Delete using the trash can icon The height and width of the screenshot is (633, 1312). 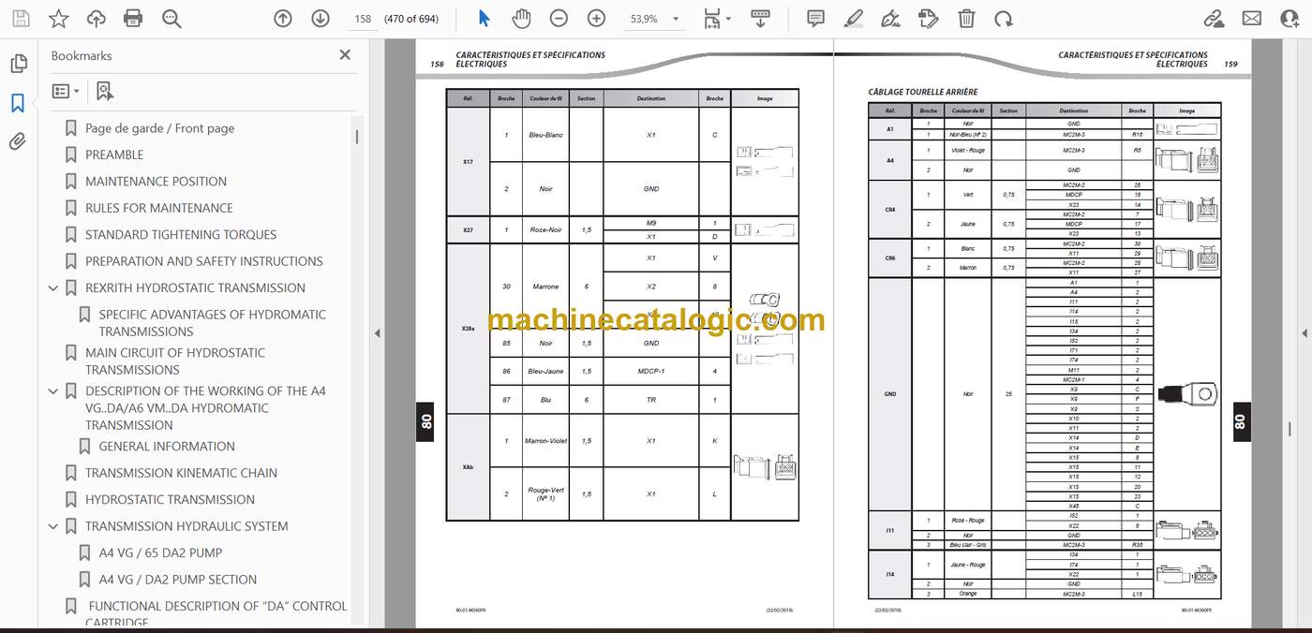[966, 18]
